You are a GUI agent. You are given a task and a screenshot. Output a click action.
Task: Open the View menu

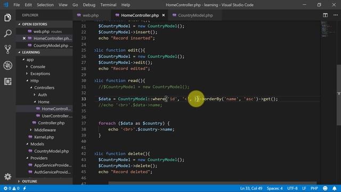[63, 5]
